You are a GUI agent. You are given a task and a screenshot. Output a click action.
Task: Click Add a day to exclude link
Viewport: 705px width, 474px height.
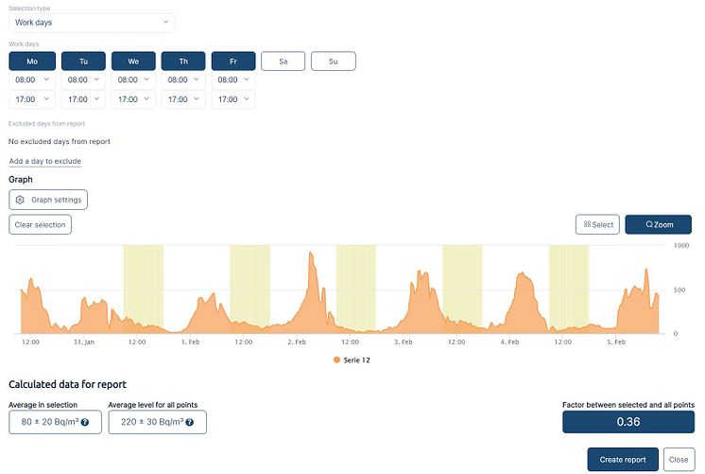point(44,162)
